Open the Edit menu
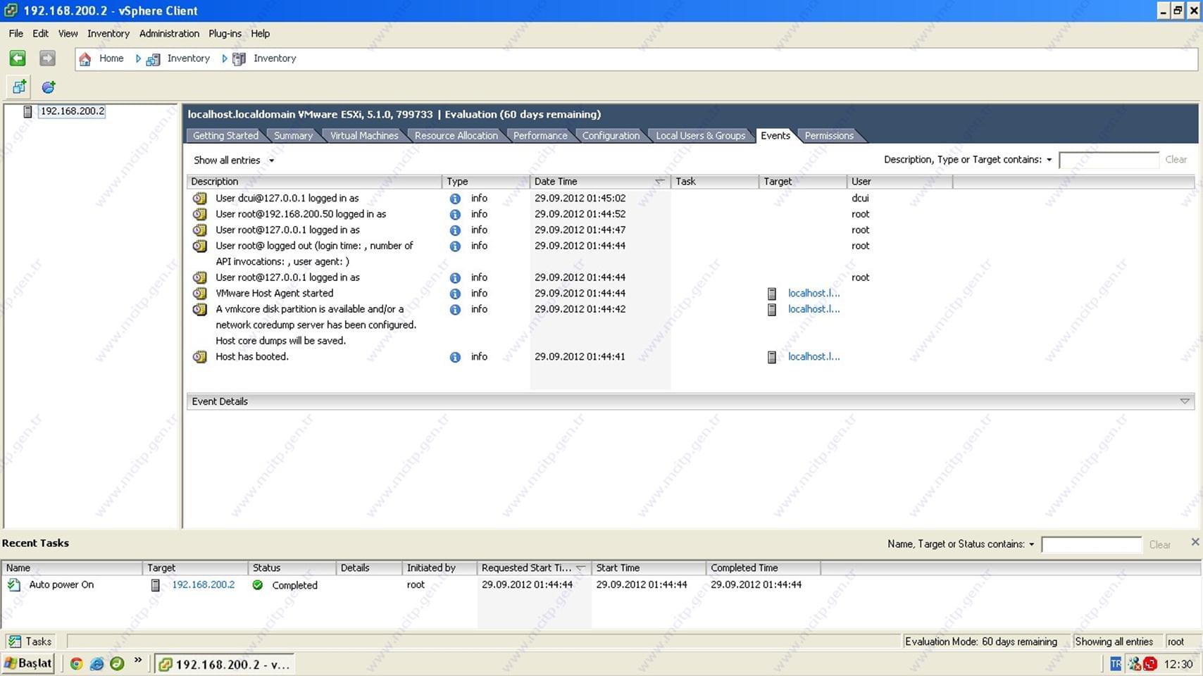Image resolution: width=1203 pixels, height=676 pixels. point(41,33)
